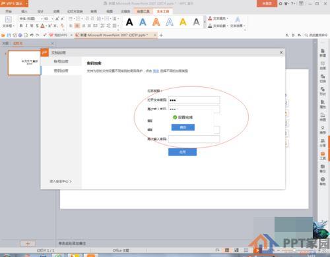Switch to slide sorter view icon in status bar
This screenshot has width=330, height=257.
(x=236, y=250)
